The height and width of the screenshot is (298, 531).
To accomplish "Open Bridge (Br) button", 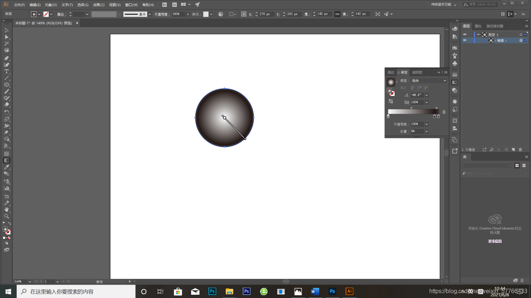I will (x=164, y=5).
